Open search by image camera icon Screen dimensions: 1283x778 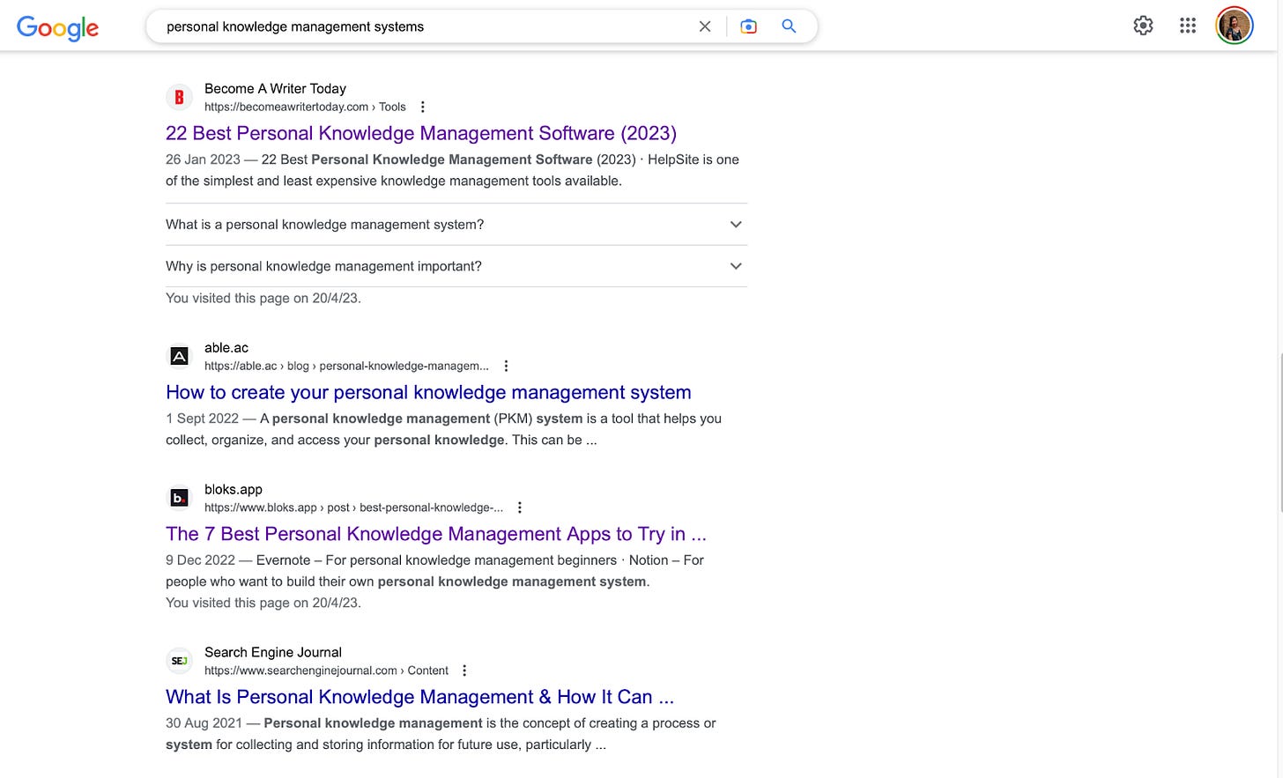pyautogui.click(x=748, y=26)
